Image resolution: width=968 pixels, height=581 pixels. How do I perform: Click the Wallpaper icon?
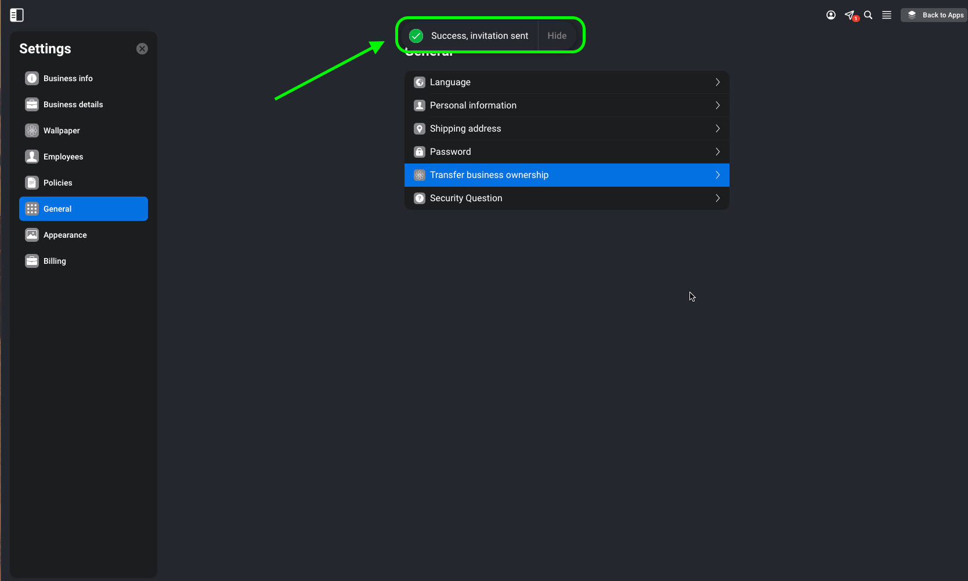[32, 130]
